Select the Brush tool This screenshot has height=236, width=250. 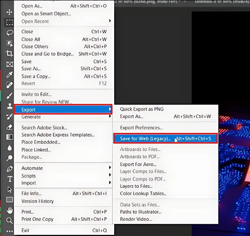tap(9, 96)
